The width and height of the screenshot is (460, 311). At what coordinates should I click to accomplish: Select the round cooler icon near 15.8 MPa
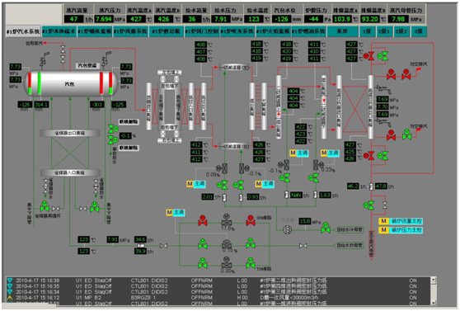tap(287, 229)
